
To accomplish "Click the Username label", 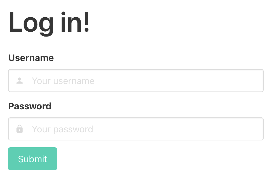I will tap(31, 58).
